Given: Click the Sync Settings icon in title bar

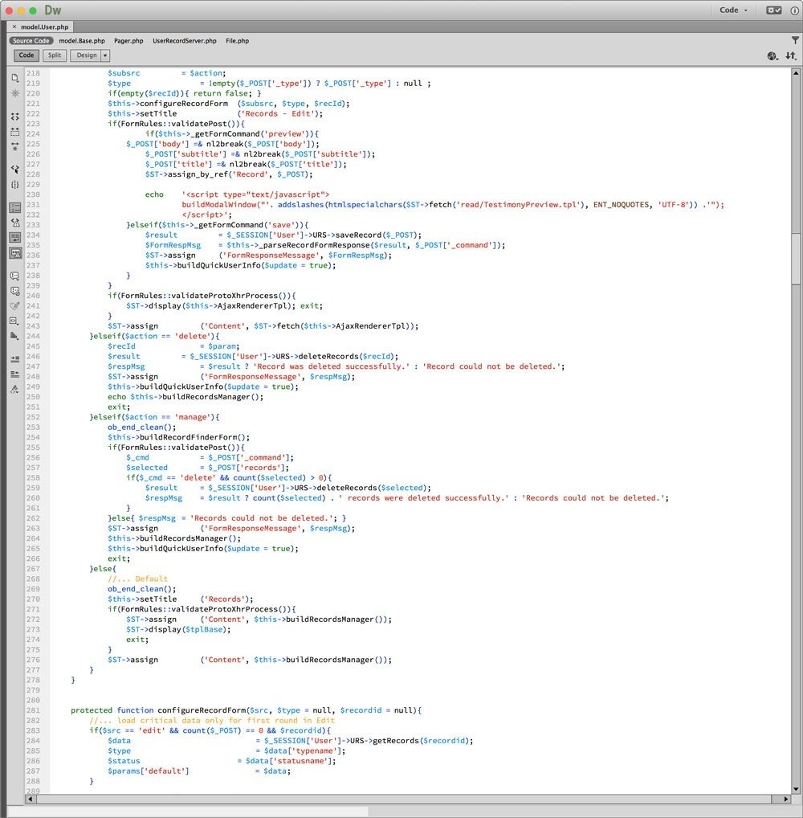Looking at the screenshot, I should tap(773, 10).
